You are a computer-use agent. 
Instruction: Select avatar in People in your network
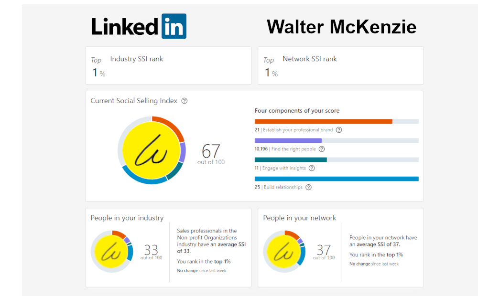(x=283, y=252)
